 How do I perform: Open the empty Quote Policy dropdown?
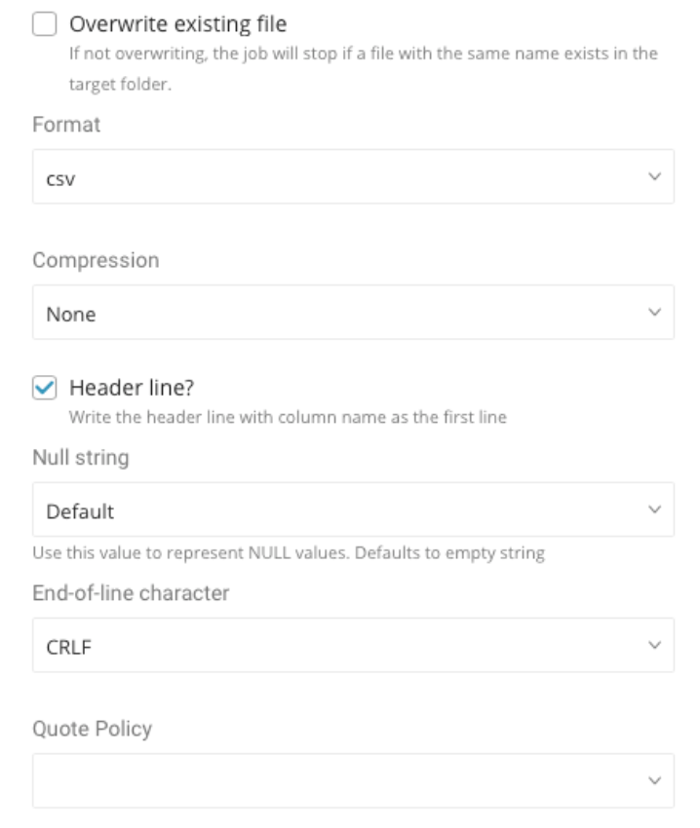pos(331,780)
